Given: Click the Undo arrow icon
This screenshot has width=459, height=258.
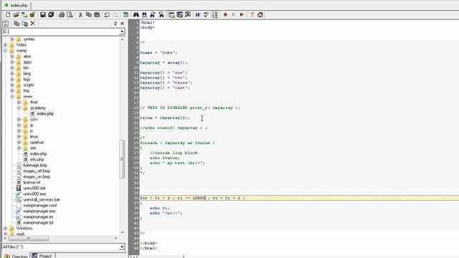Looking at the screenshot, I should click(x=107, y=14).
